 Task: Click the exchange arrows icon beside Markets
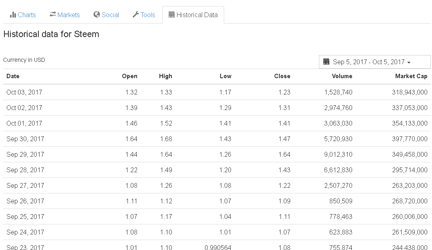(53, 14)
